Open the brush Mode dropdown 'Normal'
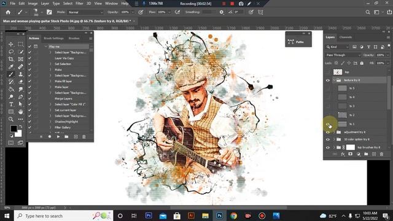Screen dimensions: 393x221 (x=85, y=12)
